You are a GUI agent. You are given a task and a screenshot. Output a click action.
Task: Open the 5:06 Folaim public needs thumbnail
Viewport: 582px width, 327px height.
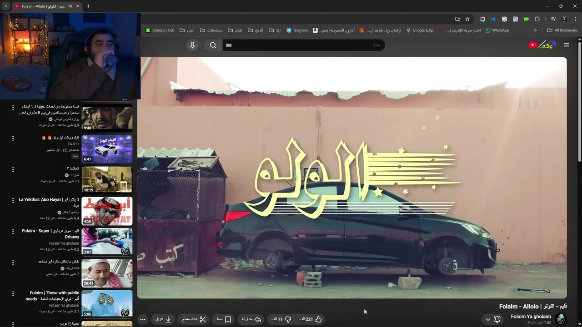point(107,304)
